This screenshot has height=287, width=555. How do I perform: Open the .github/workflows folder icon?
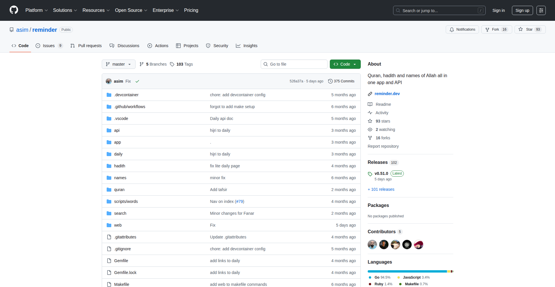coord(109,107)
